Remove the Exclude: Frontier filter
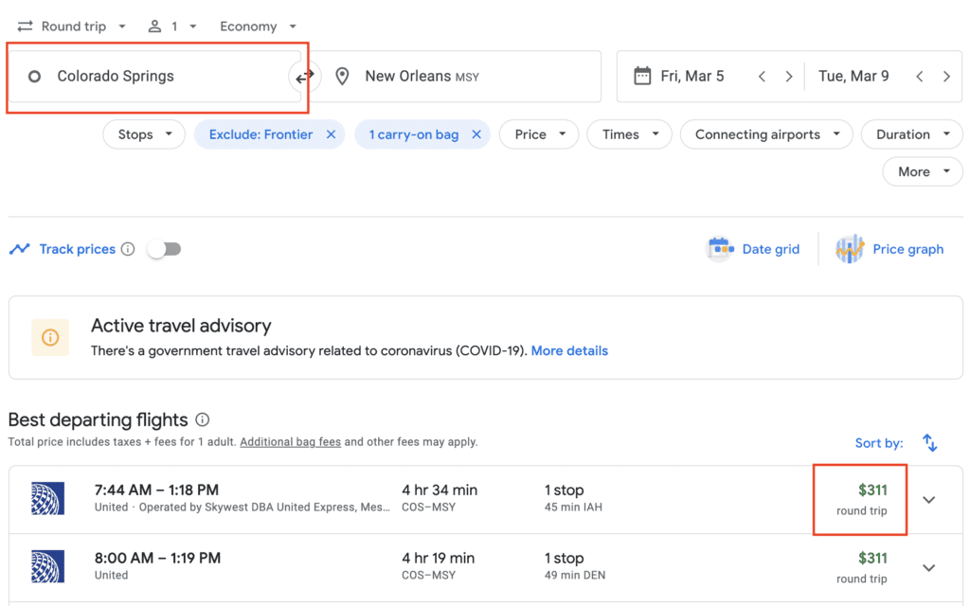The image size is (970, 606). (x=331, y=134)
